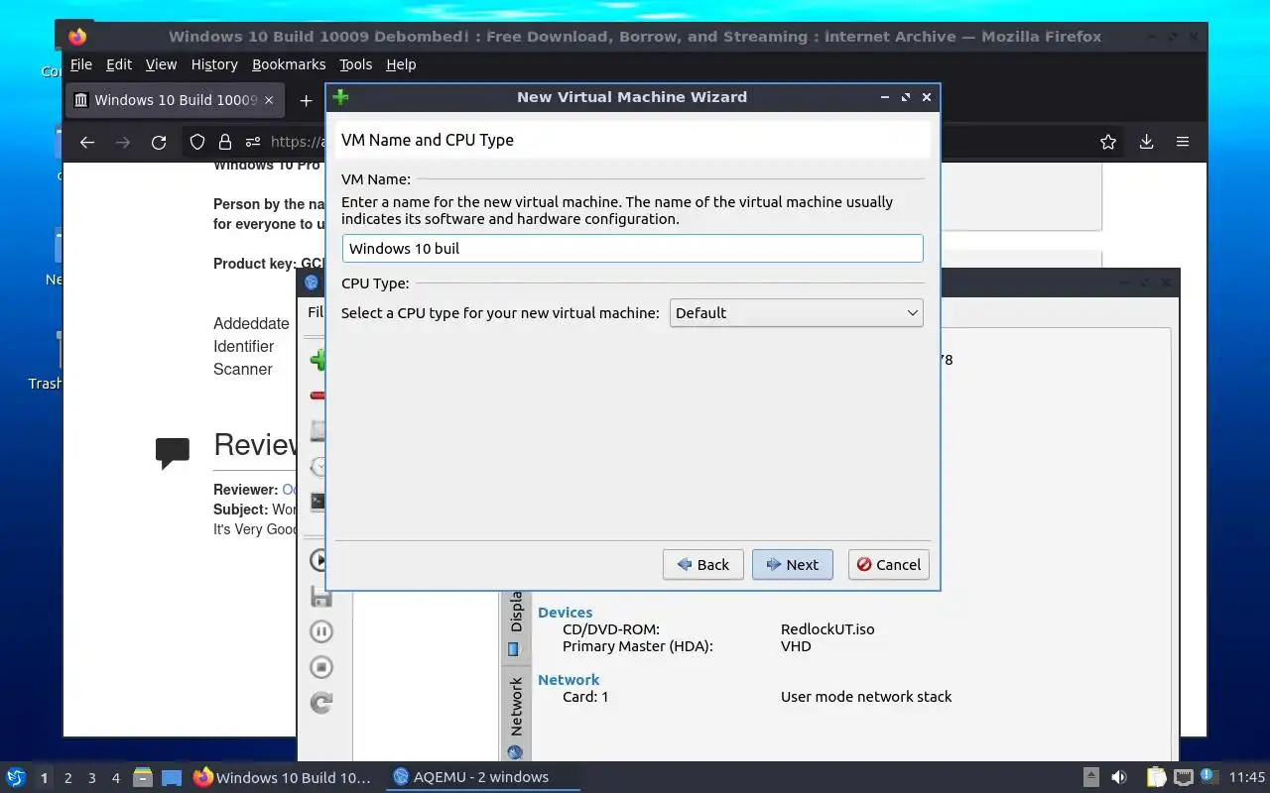This screenshot has height=793, width=1270.
Task: Click Next in the VM wizard
Action: tap(792, 565)
